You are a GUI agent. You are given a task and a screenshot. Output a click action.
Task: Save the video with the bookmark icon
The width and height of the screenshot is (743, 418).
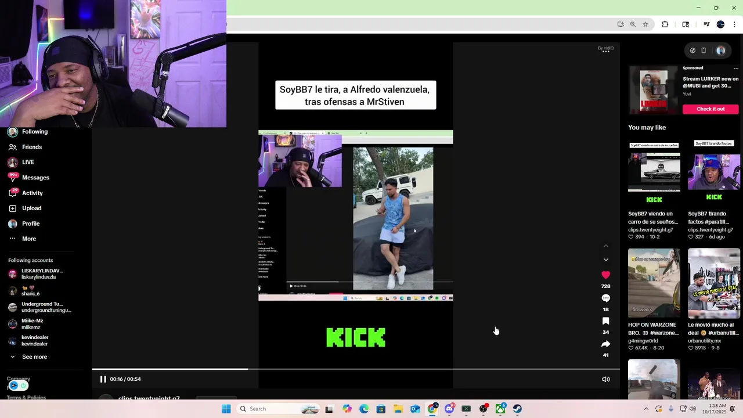pos(605,321)
